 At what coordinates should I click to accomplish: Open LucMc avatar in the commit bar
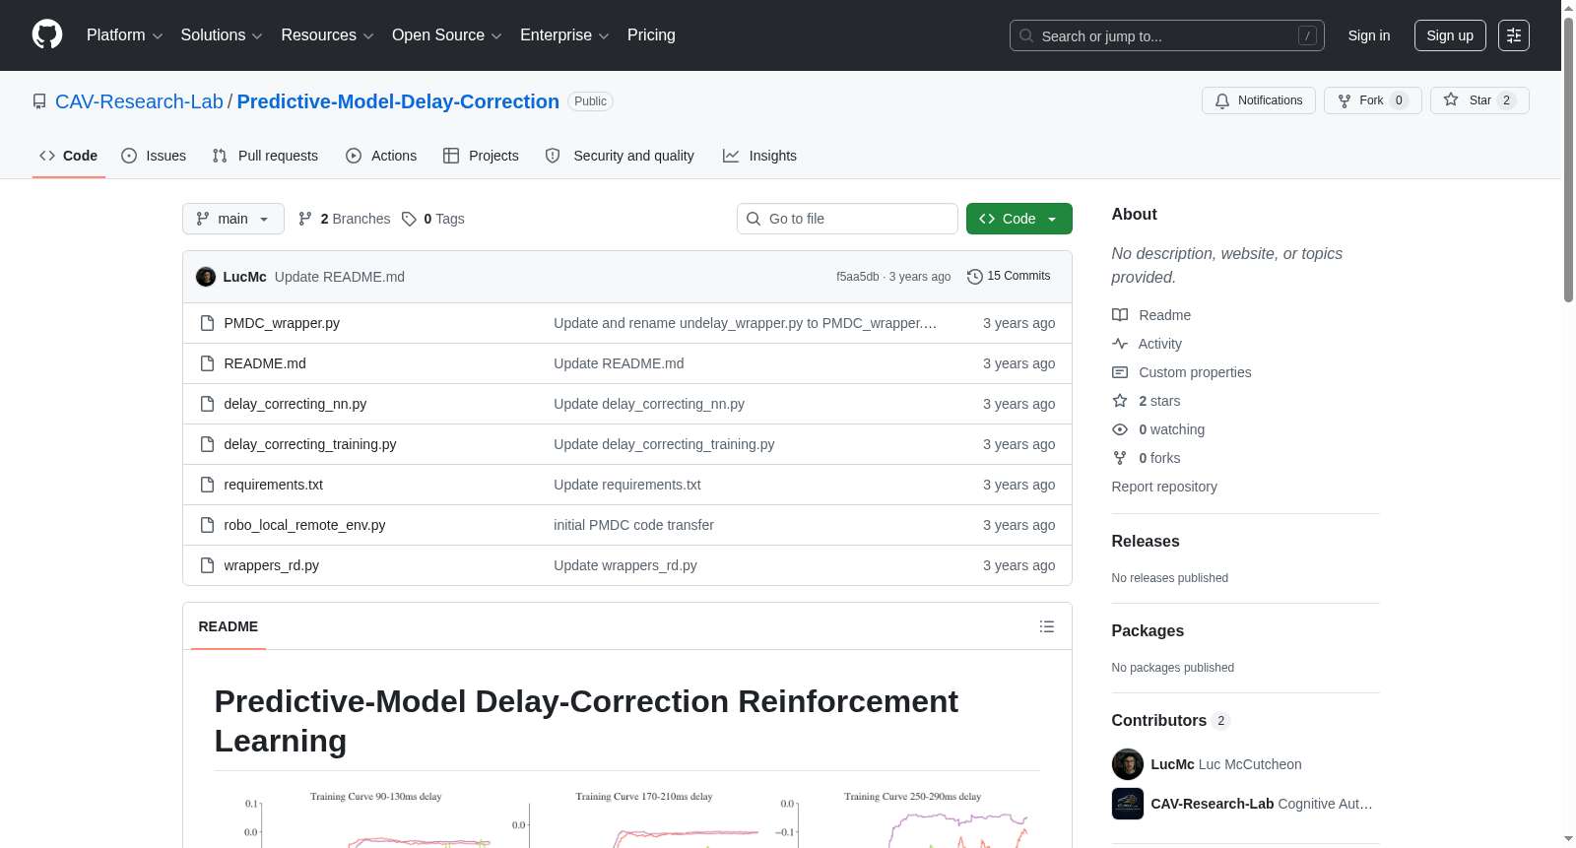(x=206, y=277)
